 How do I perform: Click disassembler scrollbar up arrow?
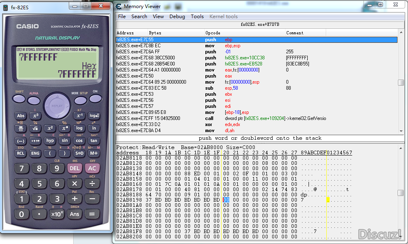pos(401,32)
